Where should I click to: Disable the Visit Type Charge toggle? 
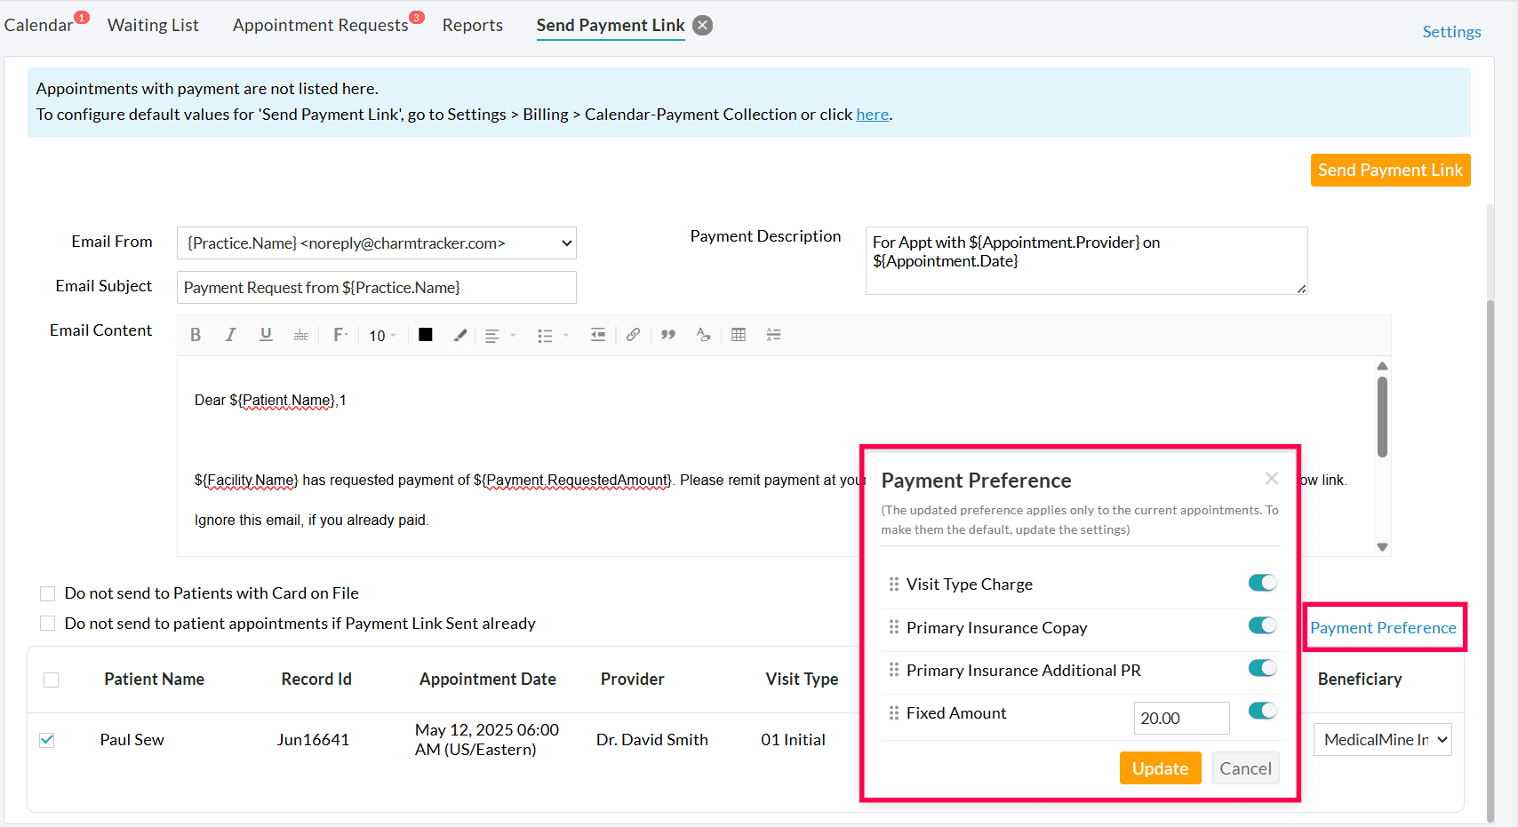1261,583
